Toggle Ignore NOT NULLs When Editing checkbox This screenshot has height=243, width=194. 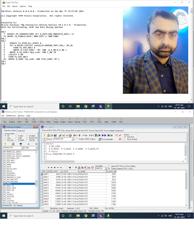(109, 166)
